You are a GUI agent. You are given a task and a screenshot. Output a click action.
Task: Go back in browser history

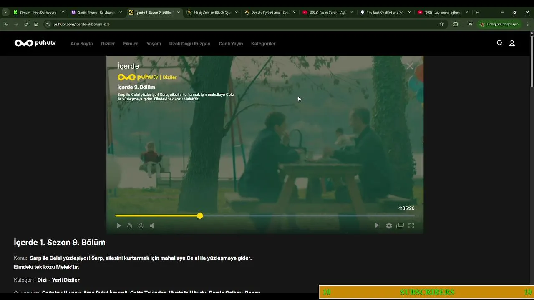pos(6,24)
